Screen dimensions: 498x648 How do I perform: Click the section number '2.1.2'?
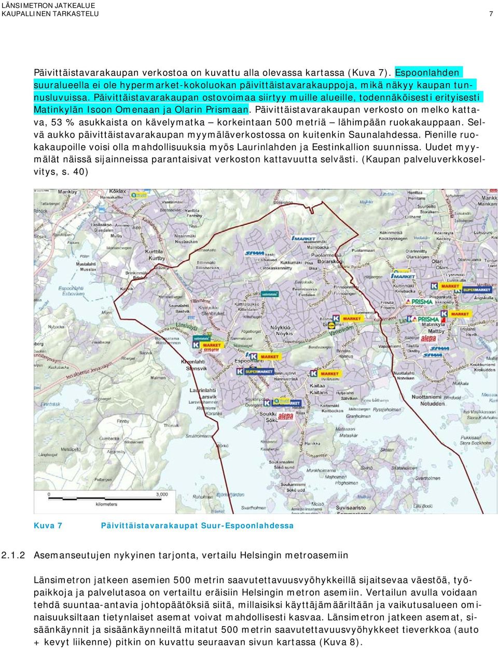click(x=13, y=555)
